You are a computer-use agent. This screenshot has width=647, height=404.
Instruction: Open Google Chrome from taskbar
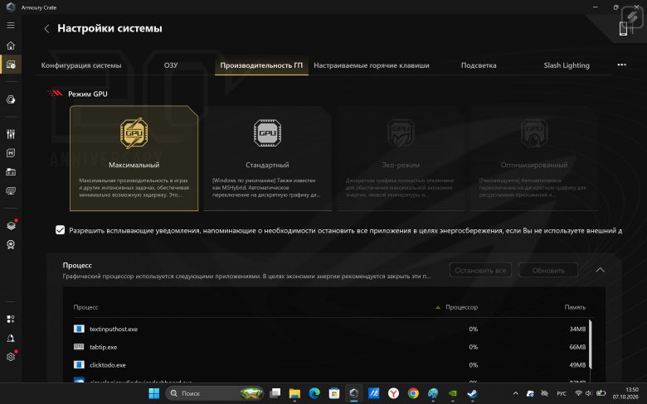click(x=413, y=394)
